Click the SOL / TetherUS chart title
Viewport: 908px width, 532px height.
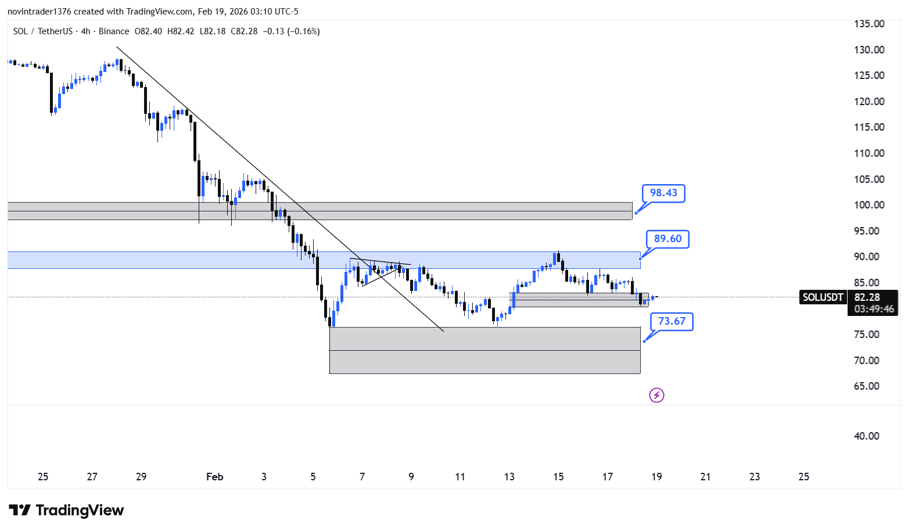pos(43,31)
